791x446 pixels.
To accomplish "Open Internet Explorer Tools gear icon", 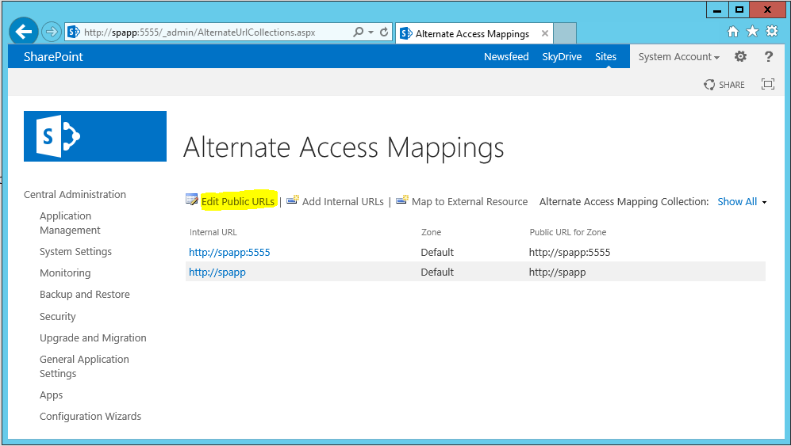I will coord(772,31).
